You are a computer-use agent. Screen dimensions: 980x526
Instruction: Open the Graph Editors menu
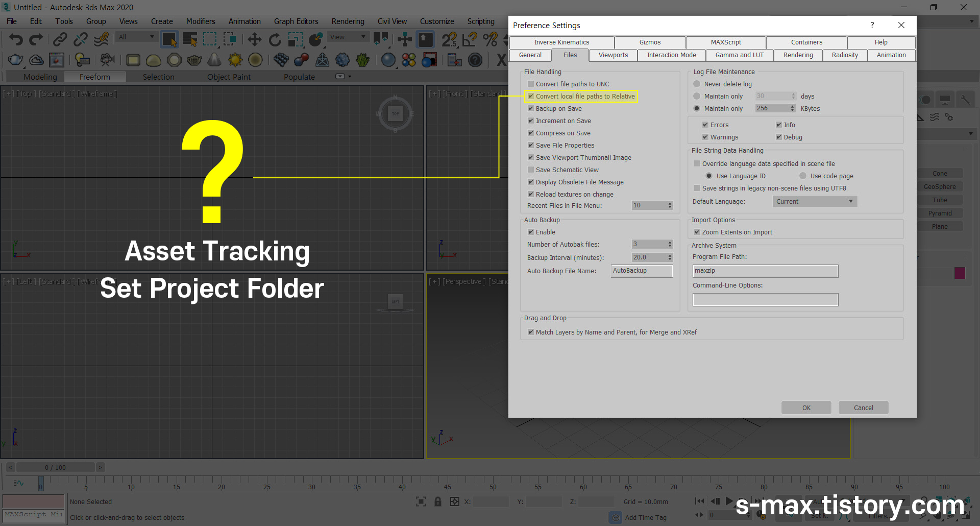point(296,21)
